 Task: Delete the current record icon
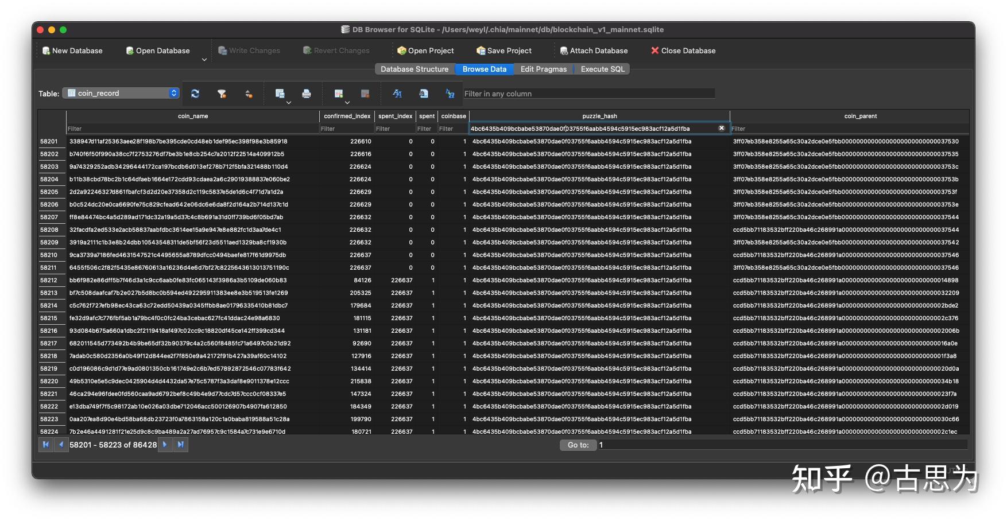[365, 94]
